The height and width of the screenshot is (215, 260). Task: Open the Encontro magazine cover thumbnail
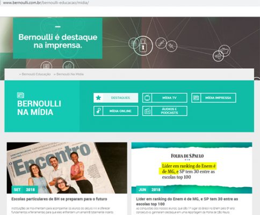point(67,168)
